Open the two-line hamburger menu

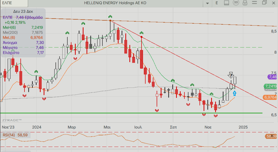tap(255, 3)
